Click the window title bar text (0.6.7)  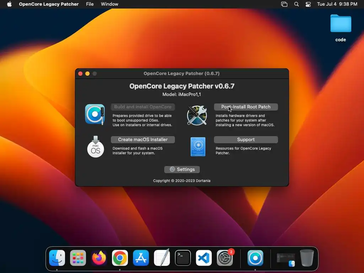(182, 74)
